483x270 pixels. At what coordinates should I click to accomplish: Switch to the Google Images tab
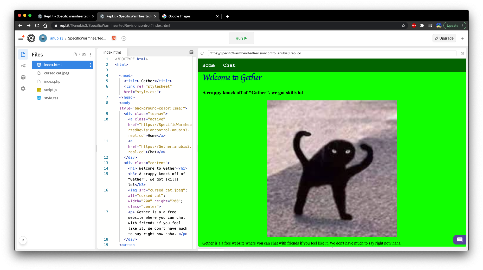coord(190,16)
